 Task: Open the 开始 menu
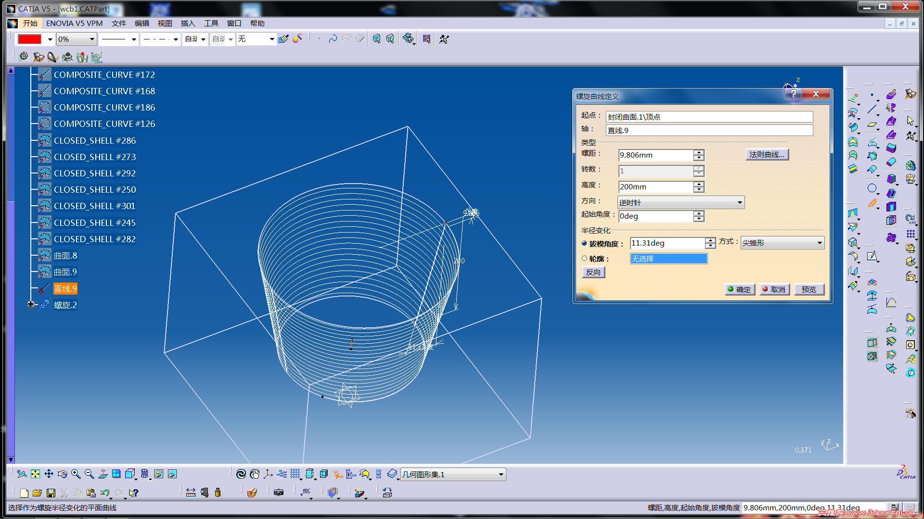pos(30,23)
